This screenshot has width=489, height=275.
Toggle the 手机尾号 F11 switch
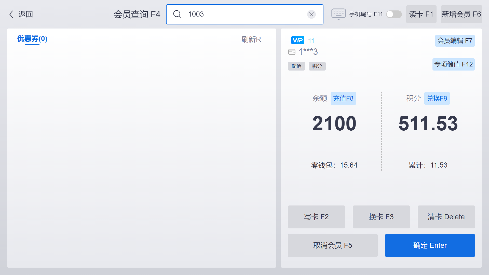click(x=394, y=14)
